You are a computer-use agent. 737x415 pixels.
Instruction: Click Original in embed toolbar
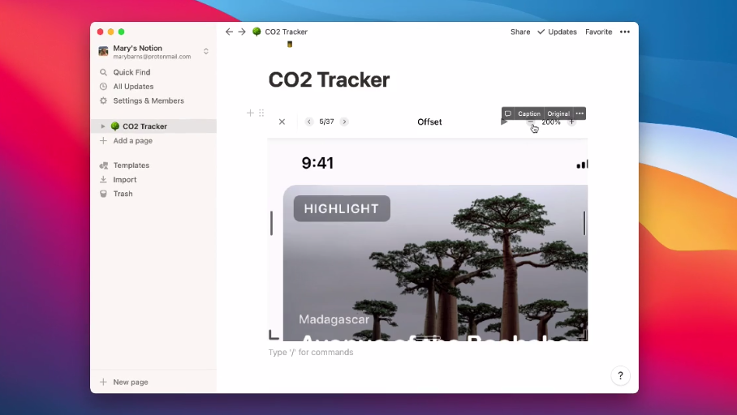pos(558,113)
